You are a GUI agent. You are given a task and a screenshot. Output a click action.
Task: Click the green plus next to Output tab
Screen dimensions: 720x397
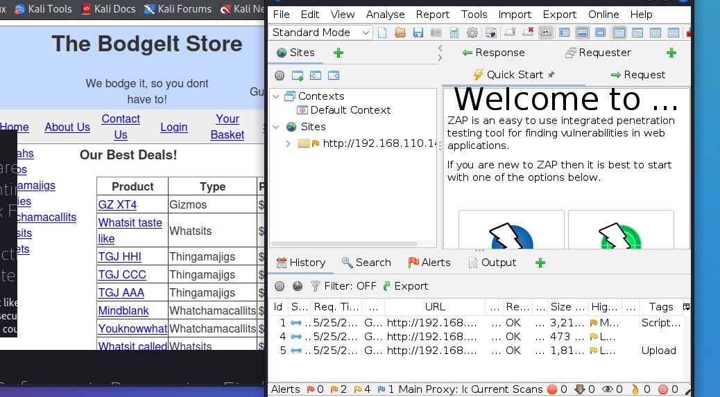coord(540,263)
